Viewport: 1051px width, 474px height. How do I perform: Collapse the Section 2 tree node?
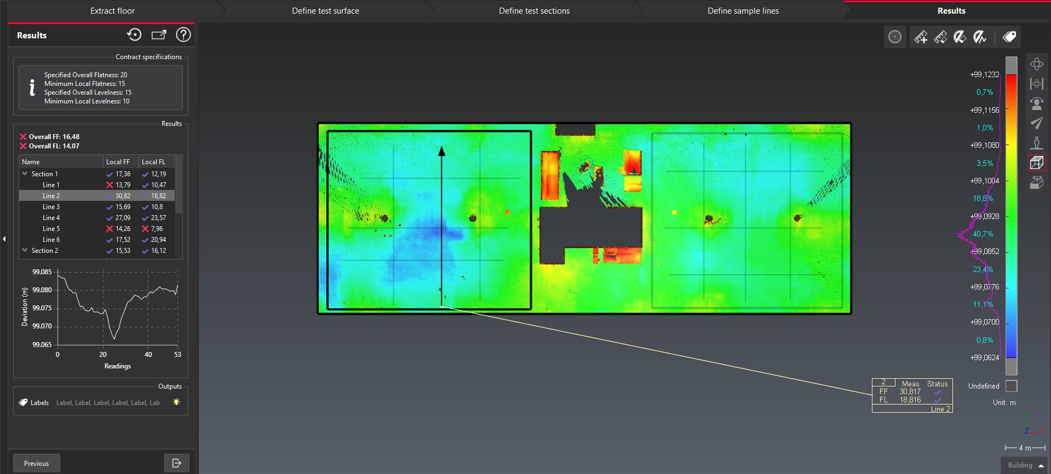[x=25, y=250]
